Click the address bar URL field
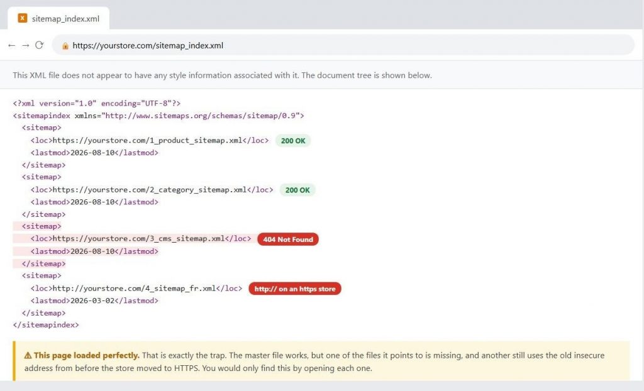The image size is (644, 391). 343,45
